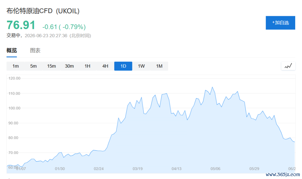Click the 110.00 axis label

click(14, 93)
